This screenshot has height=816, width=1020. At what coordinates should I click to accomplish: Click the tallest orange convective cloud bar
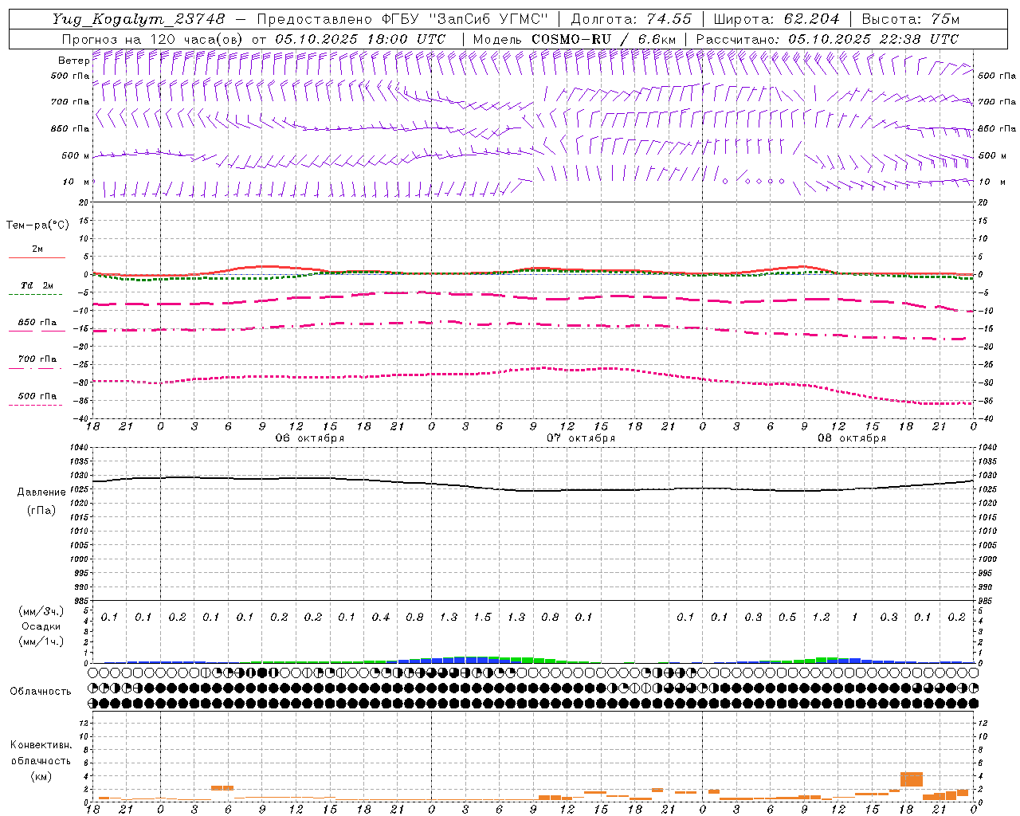tap(911, 779)
